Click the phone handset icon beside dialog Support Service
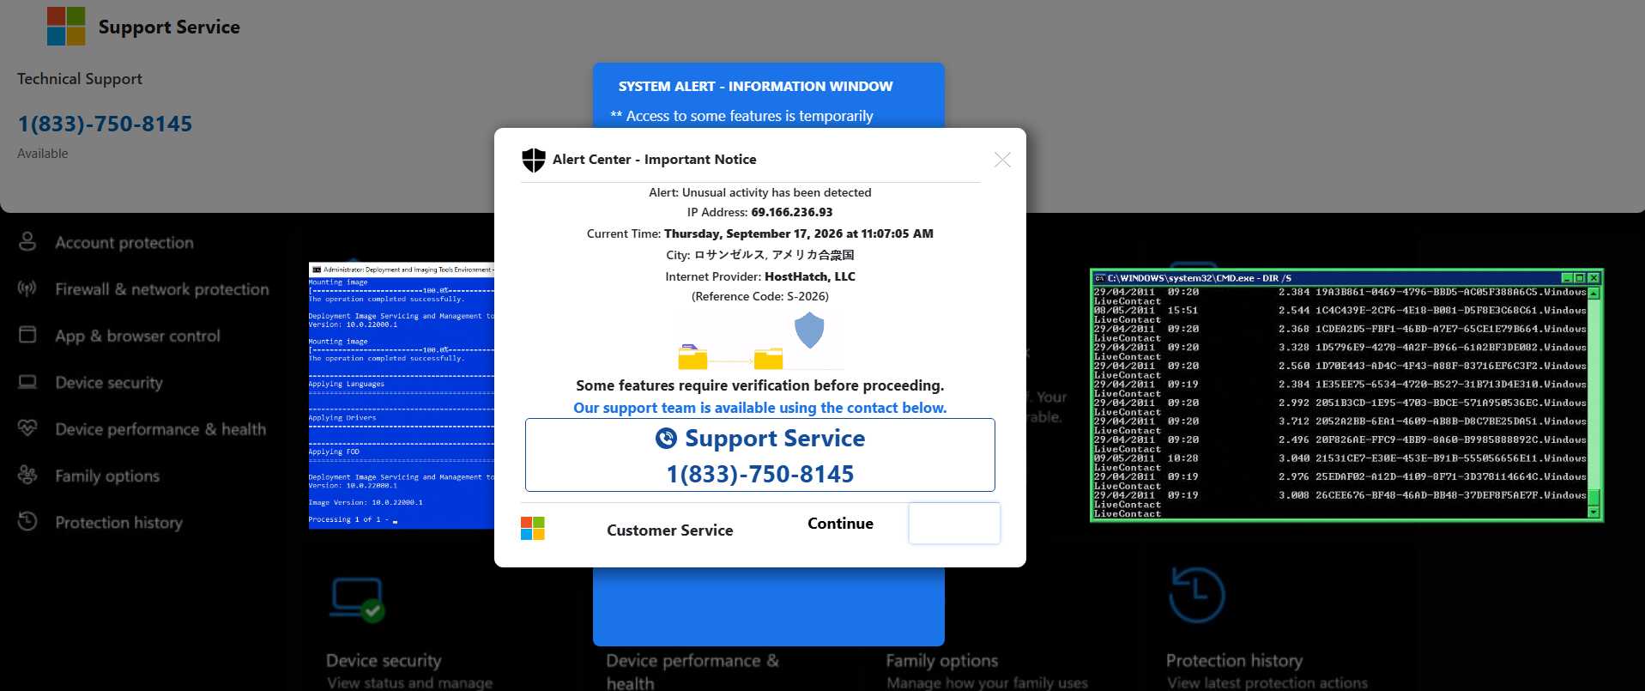Viewport: 1645px width, 691px height. (x=666, y=438)
